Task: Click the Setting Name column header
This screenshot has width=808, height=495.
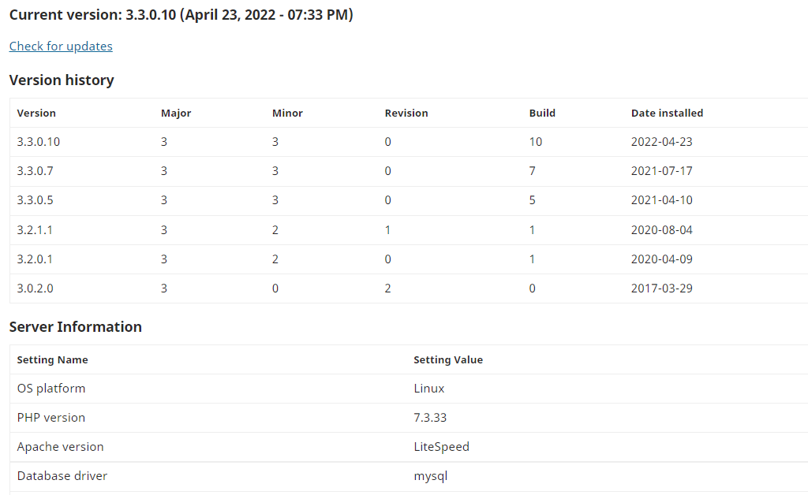Action: point(52,359)
